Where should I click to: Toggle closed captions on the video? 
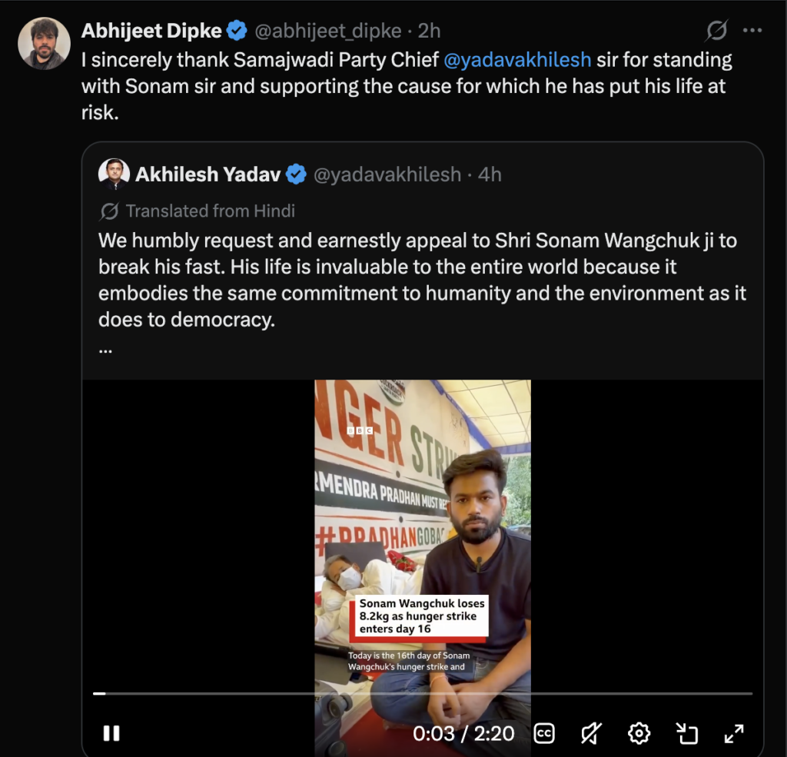click(544, 733)
